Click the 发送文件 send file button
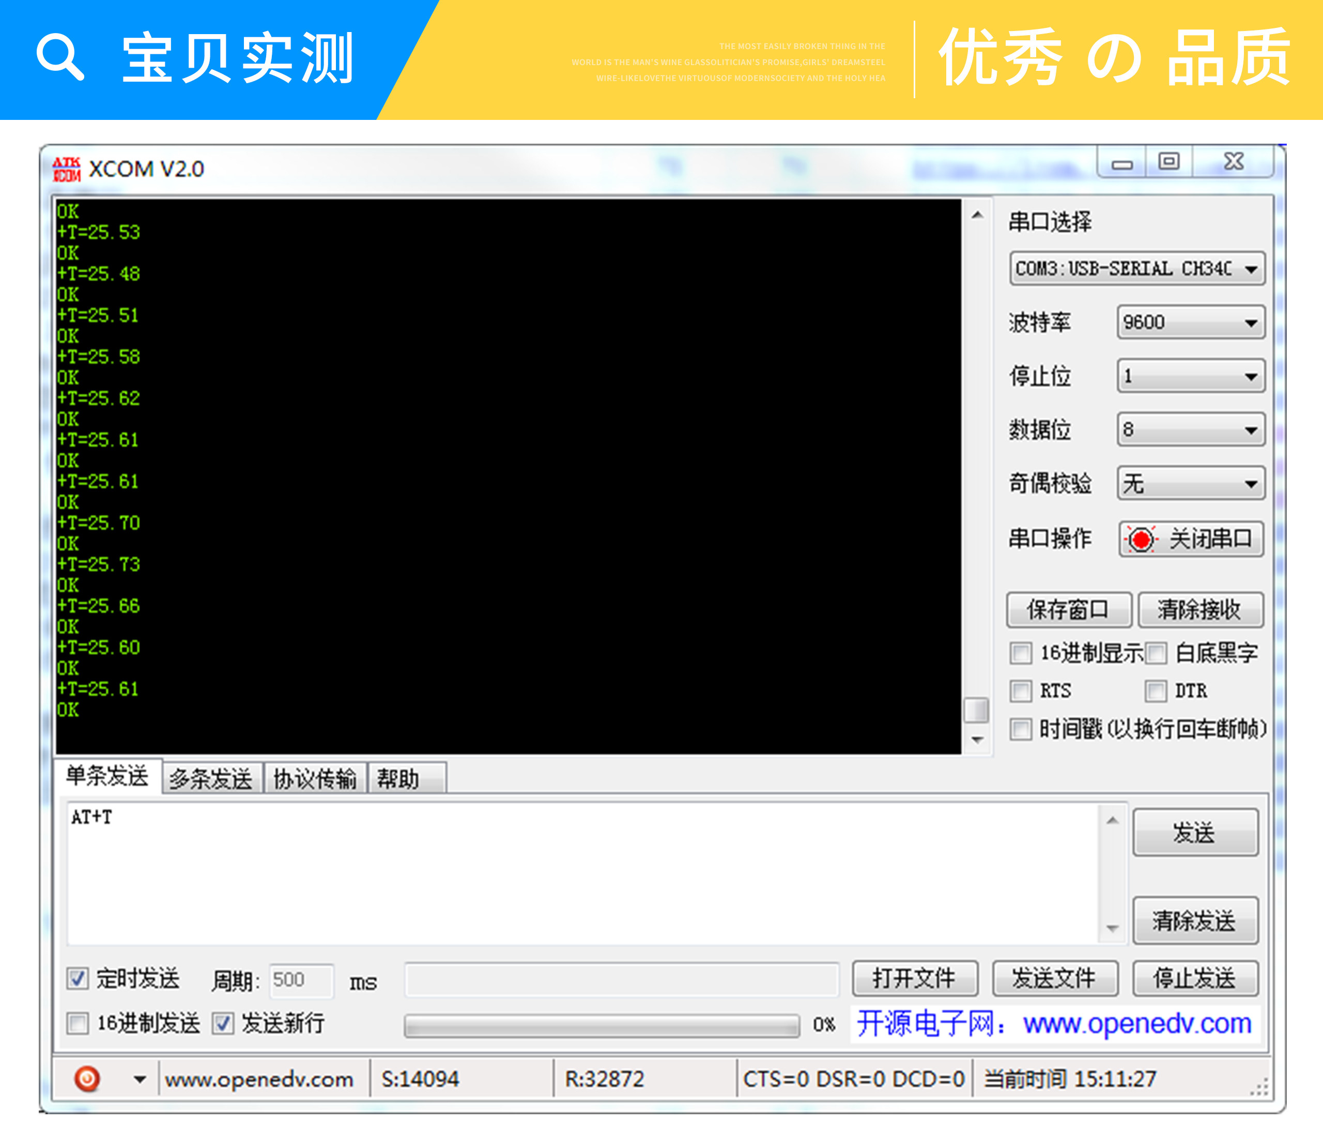The width and height of the screenshot is (1323, 1137). click(1055, 978)
